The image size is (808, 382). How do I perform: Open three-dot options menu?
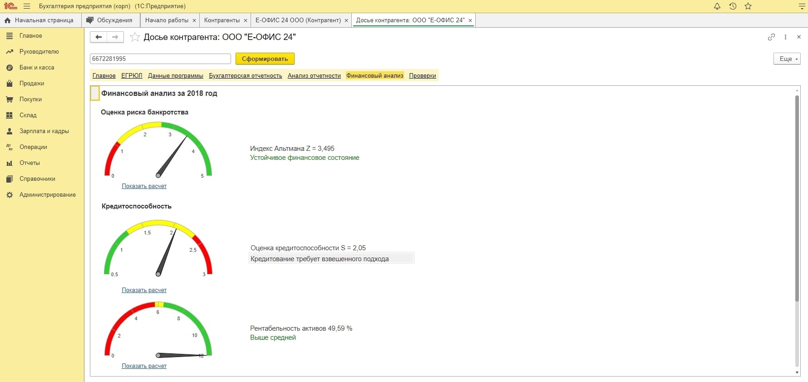coord(785,37)
